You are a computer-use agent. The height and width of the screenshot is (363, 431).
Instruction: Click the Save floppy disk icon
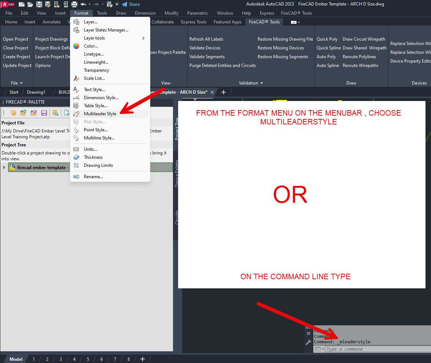pyautogui.click(x=39, y=4)
